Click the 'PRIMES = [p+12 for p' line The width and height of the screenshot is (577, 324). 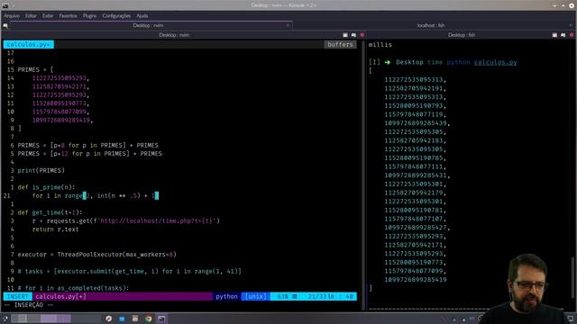coord(89,154)
